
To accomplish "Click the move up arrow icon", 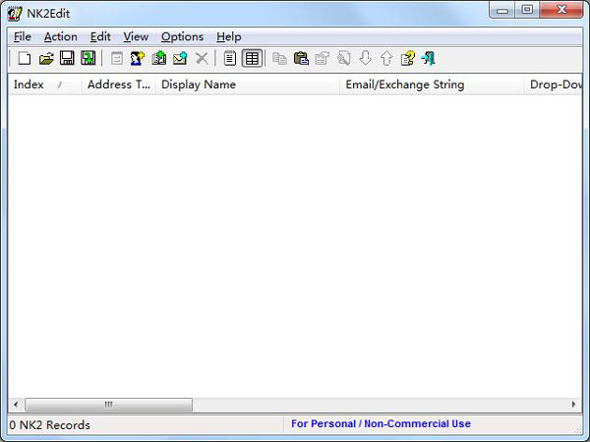I will 386,59.
